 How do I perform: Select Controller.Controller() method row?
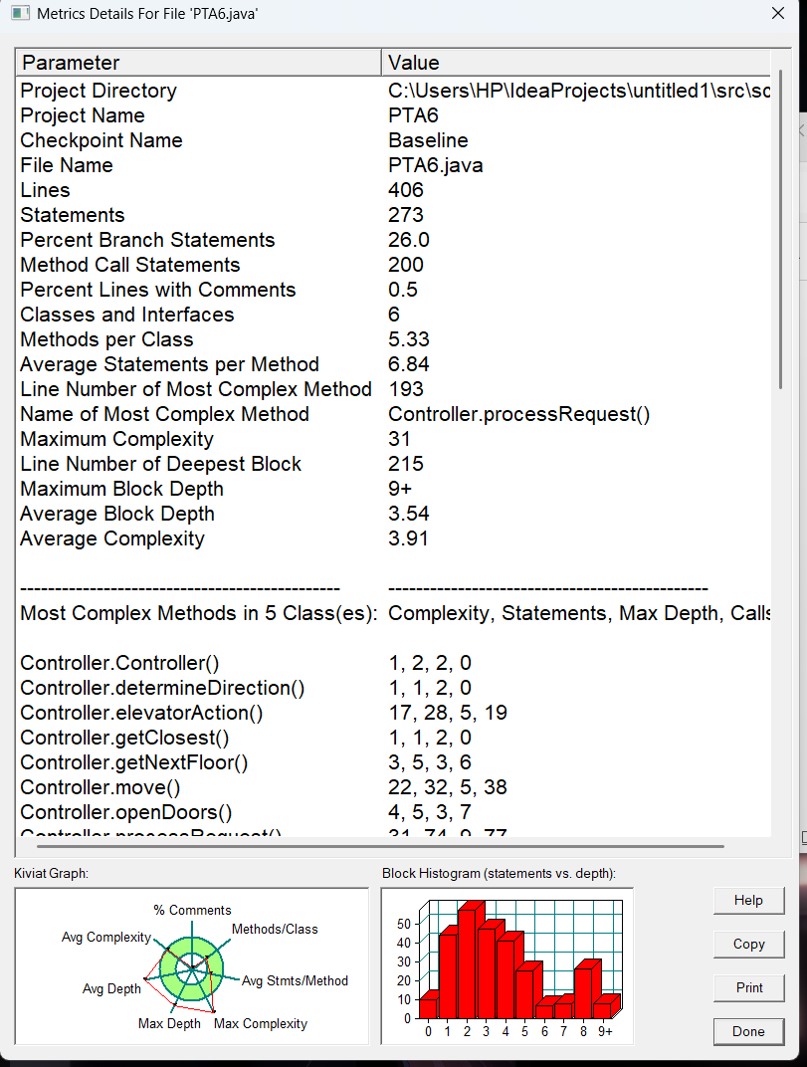(x=393, y=663)
